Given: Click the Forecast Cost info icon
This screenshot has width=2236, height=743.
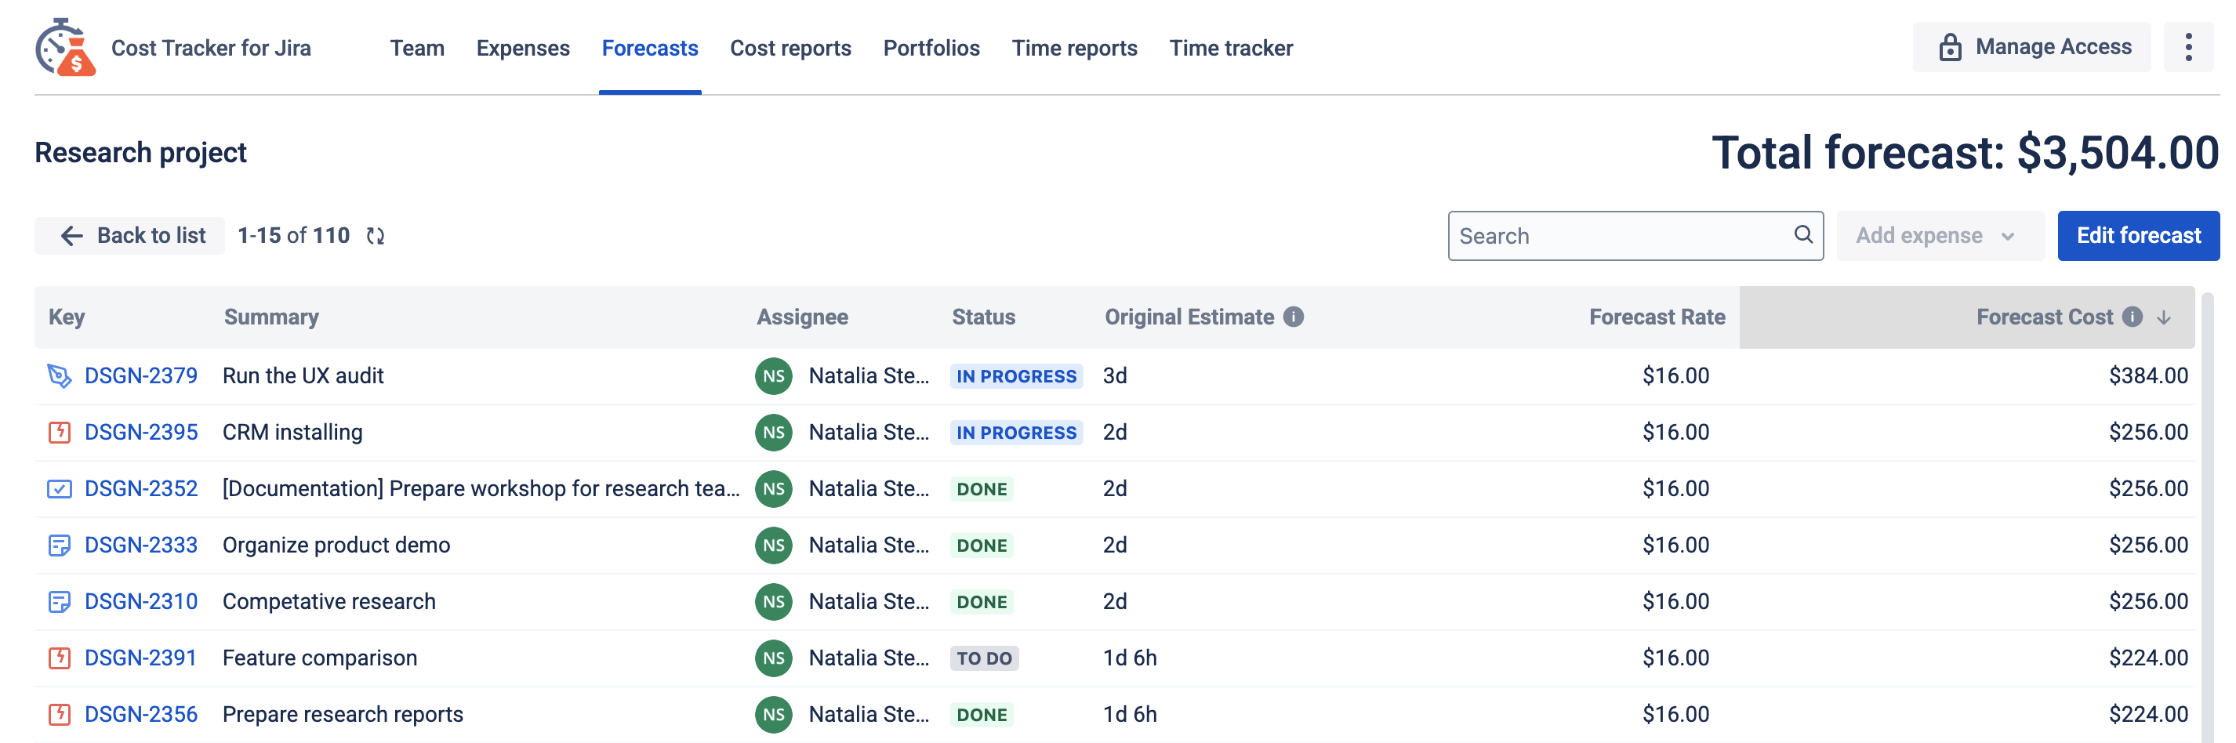Looking at the screenshot, I should tap(2132, 317).
